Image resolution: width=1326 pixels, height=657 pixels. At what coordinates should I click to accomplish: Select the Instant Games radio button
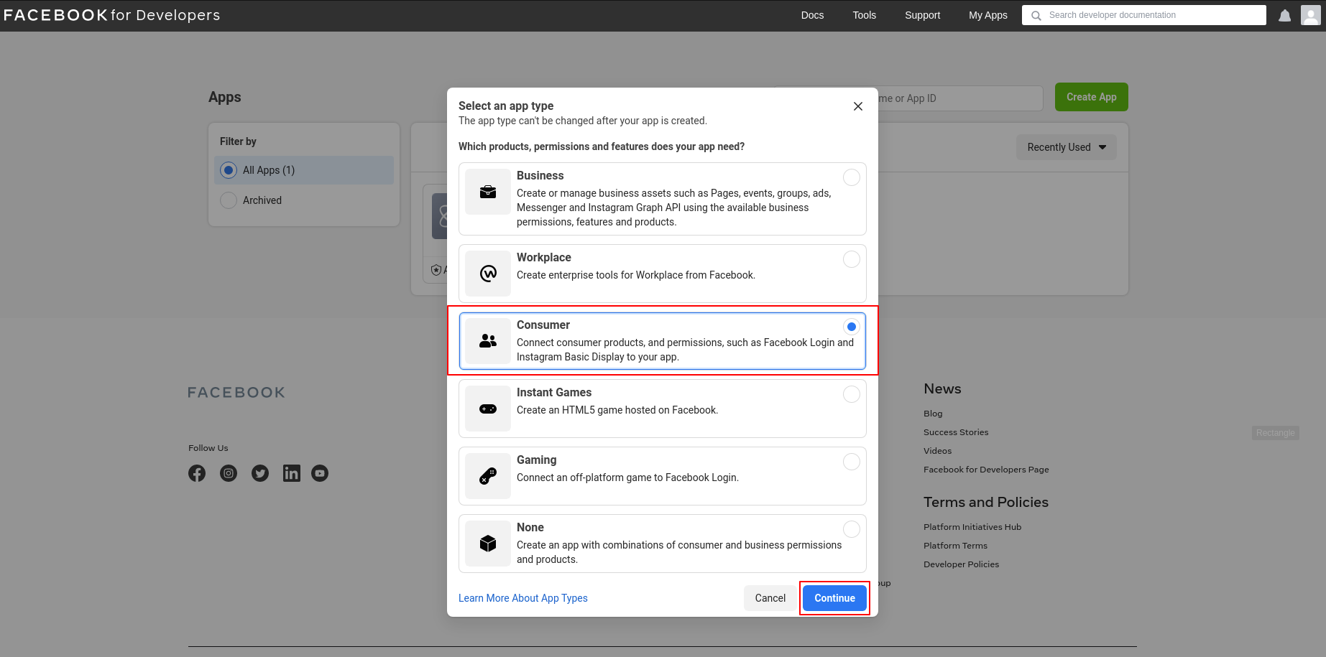851,394
